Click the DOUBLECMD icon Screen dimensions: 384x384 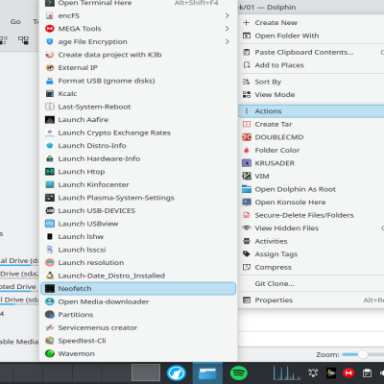click(247, 137)
